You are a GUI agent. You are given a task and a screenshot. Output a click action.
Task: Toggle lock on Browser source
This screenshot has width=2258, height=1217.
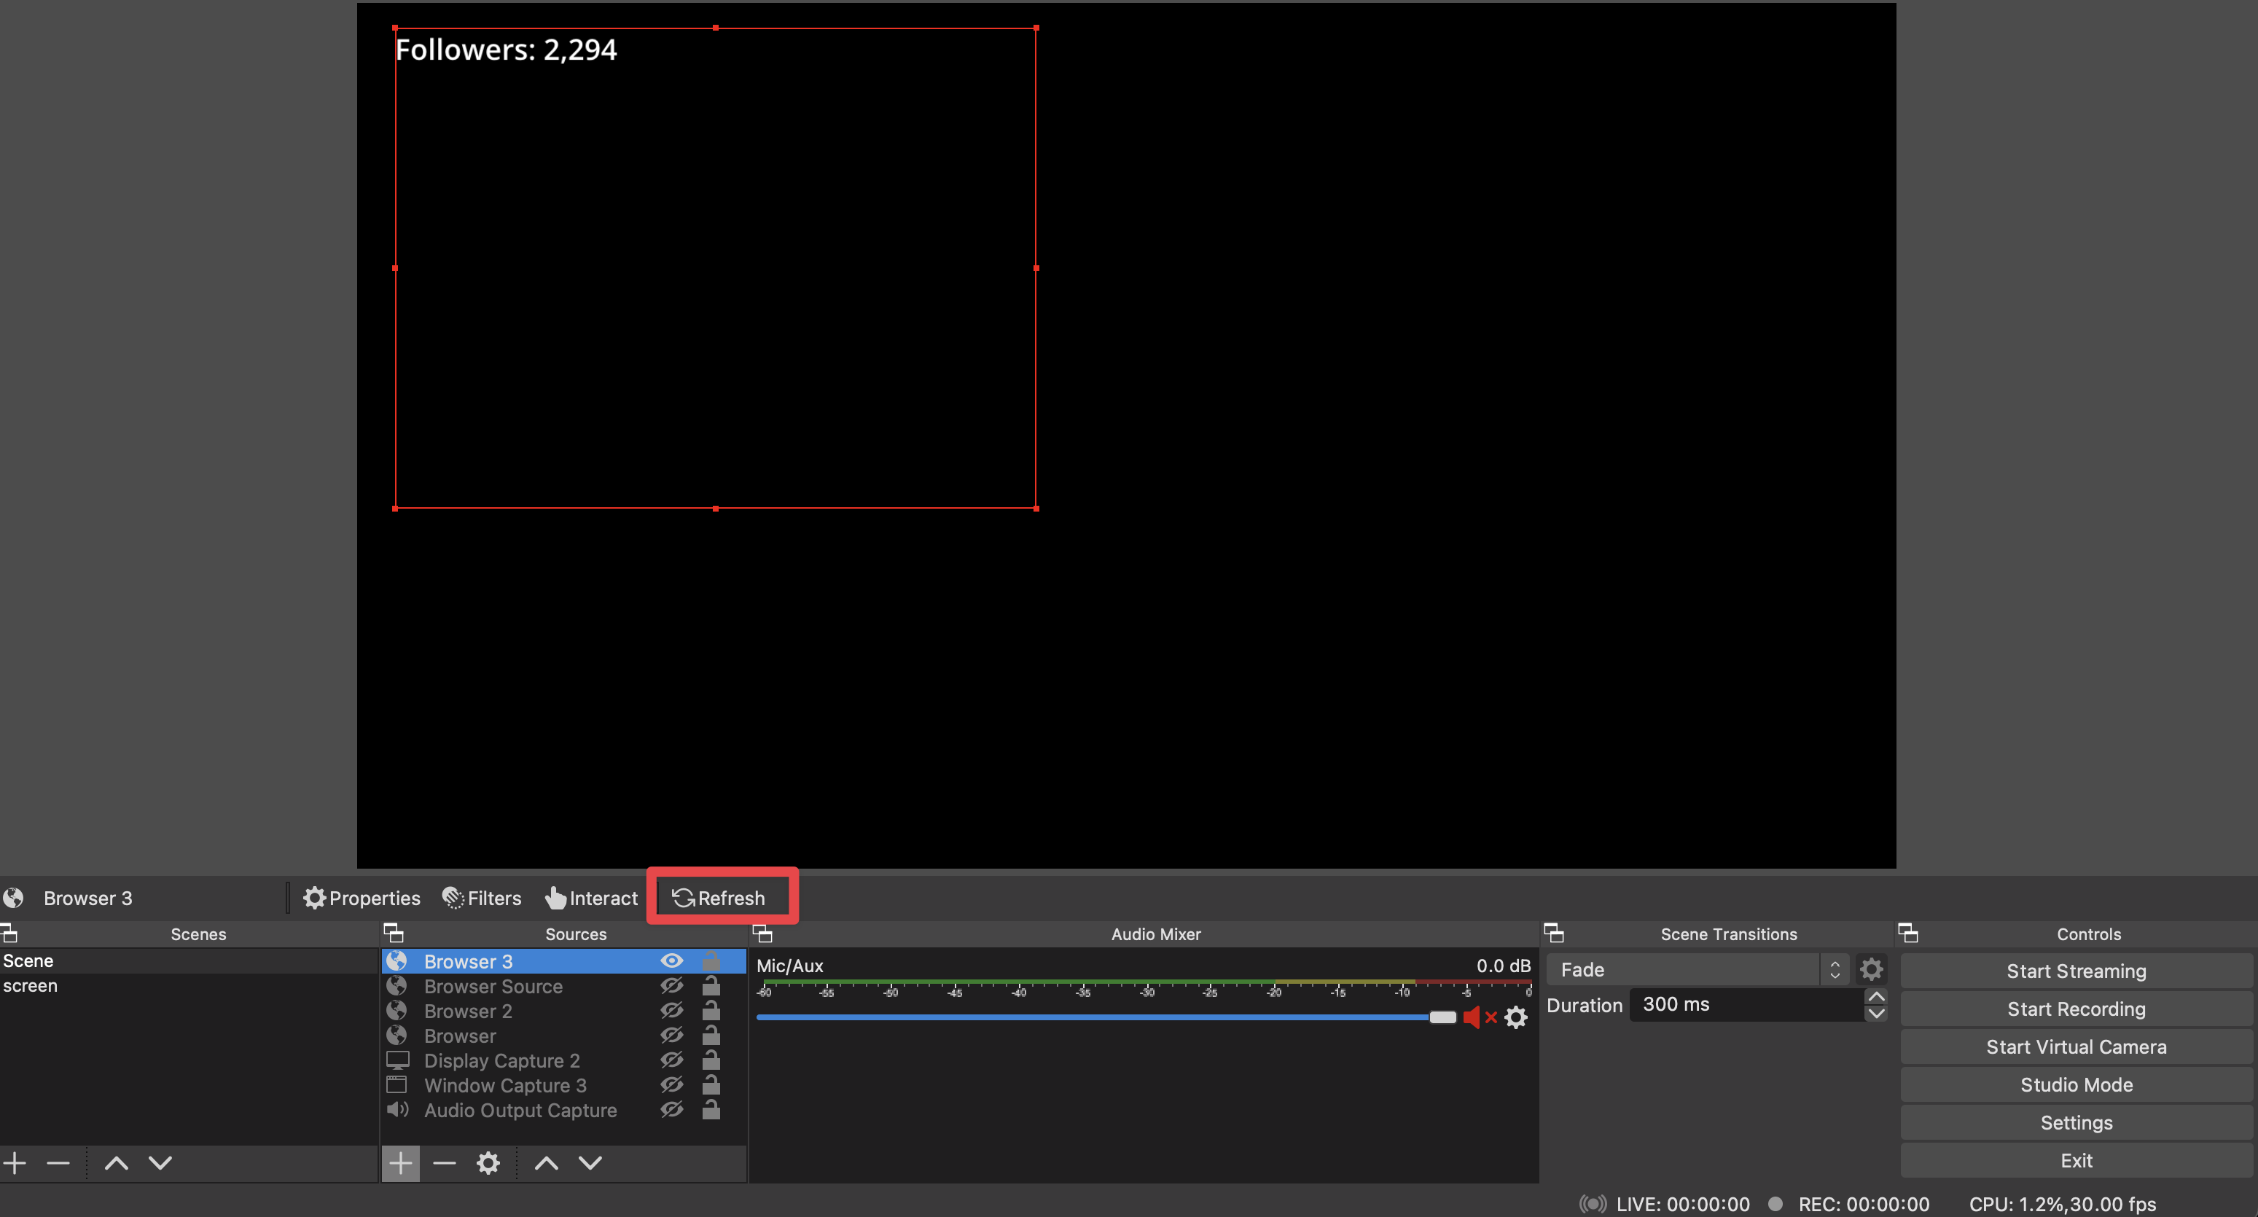711,1035
